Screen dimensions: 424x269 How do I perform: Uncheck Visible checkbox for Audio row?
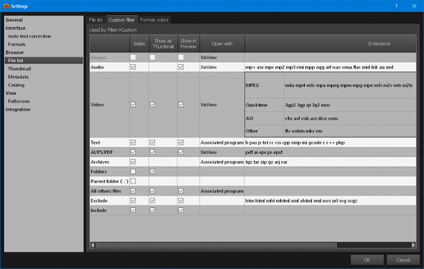[x=133, y=67]
